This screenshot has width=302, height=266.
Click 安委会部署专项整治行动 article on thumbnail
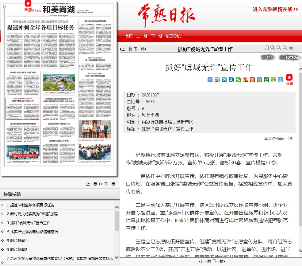click(x=59, y=130)
